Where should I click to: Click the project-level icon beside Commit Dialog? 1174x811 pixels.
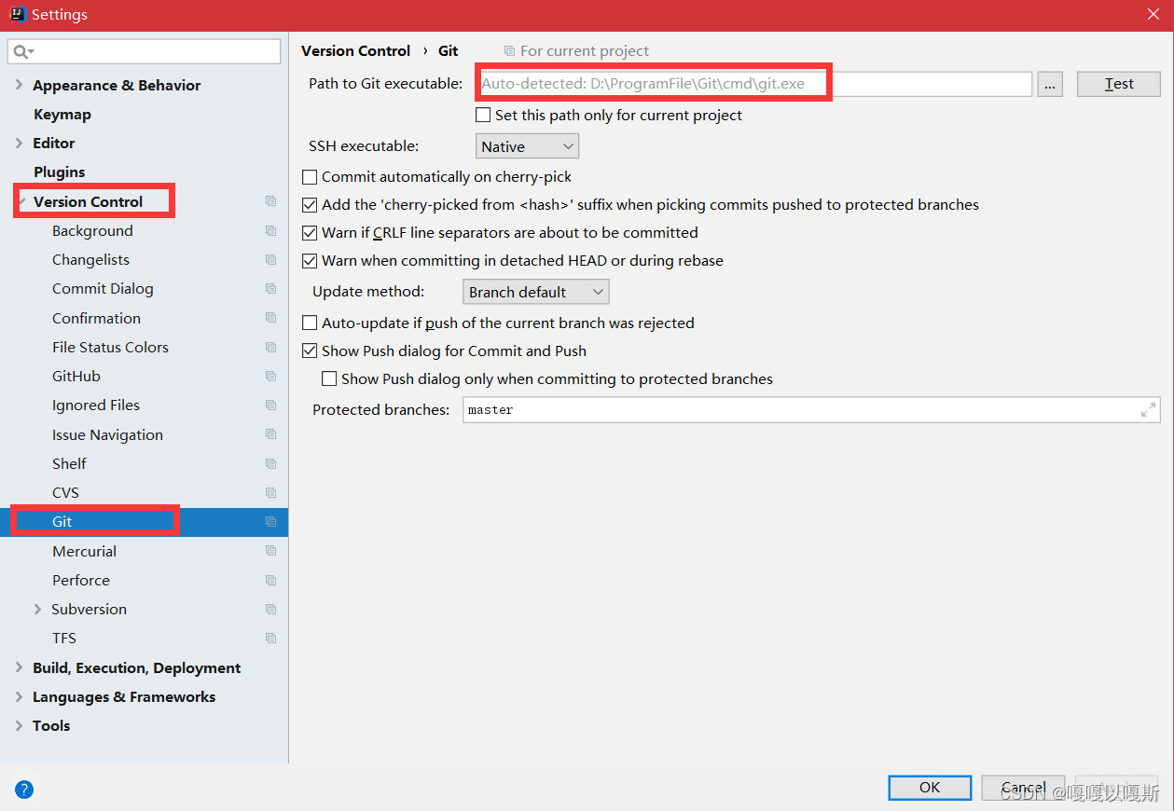[x=270, y=288]
